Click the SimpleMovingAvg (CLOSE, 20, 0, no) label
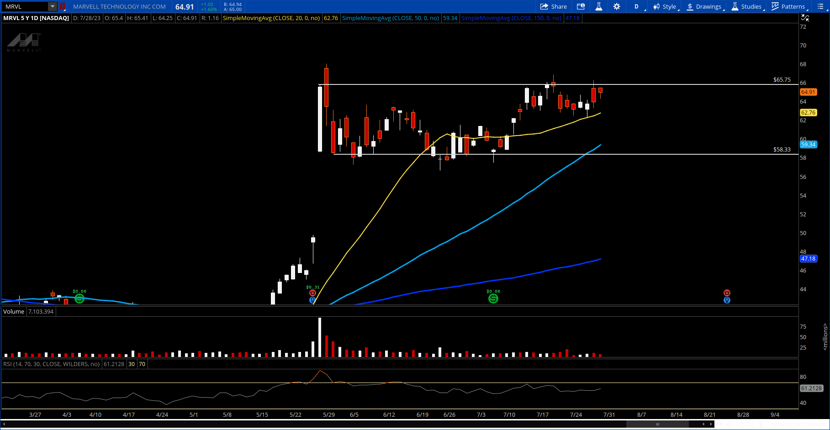The width and height of the screenshot is (830, 430). 271,18
